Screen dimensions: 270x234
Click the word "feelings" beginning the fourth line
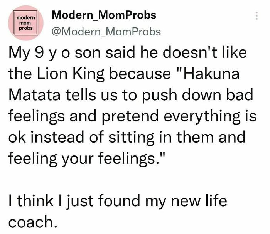pos(37,116)
